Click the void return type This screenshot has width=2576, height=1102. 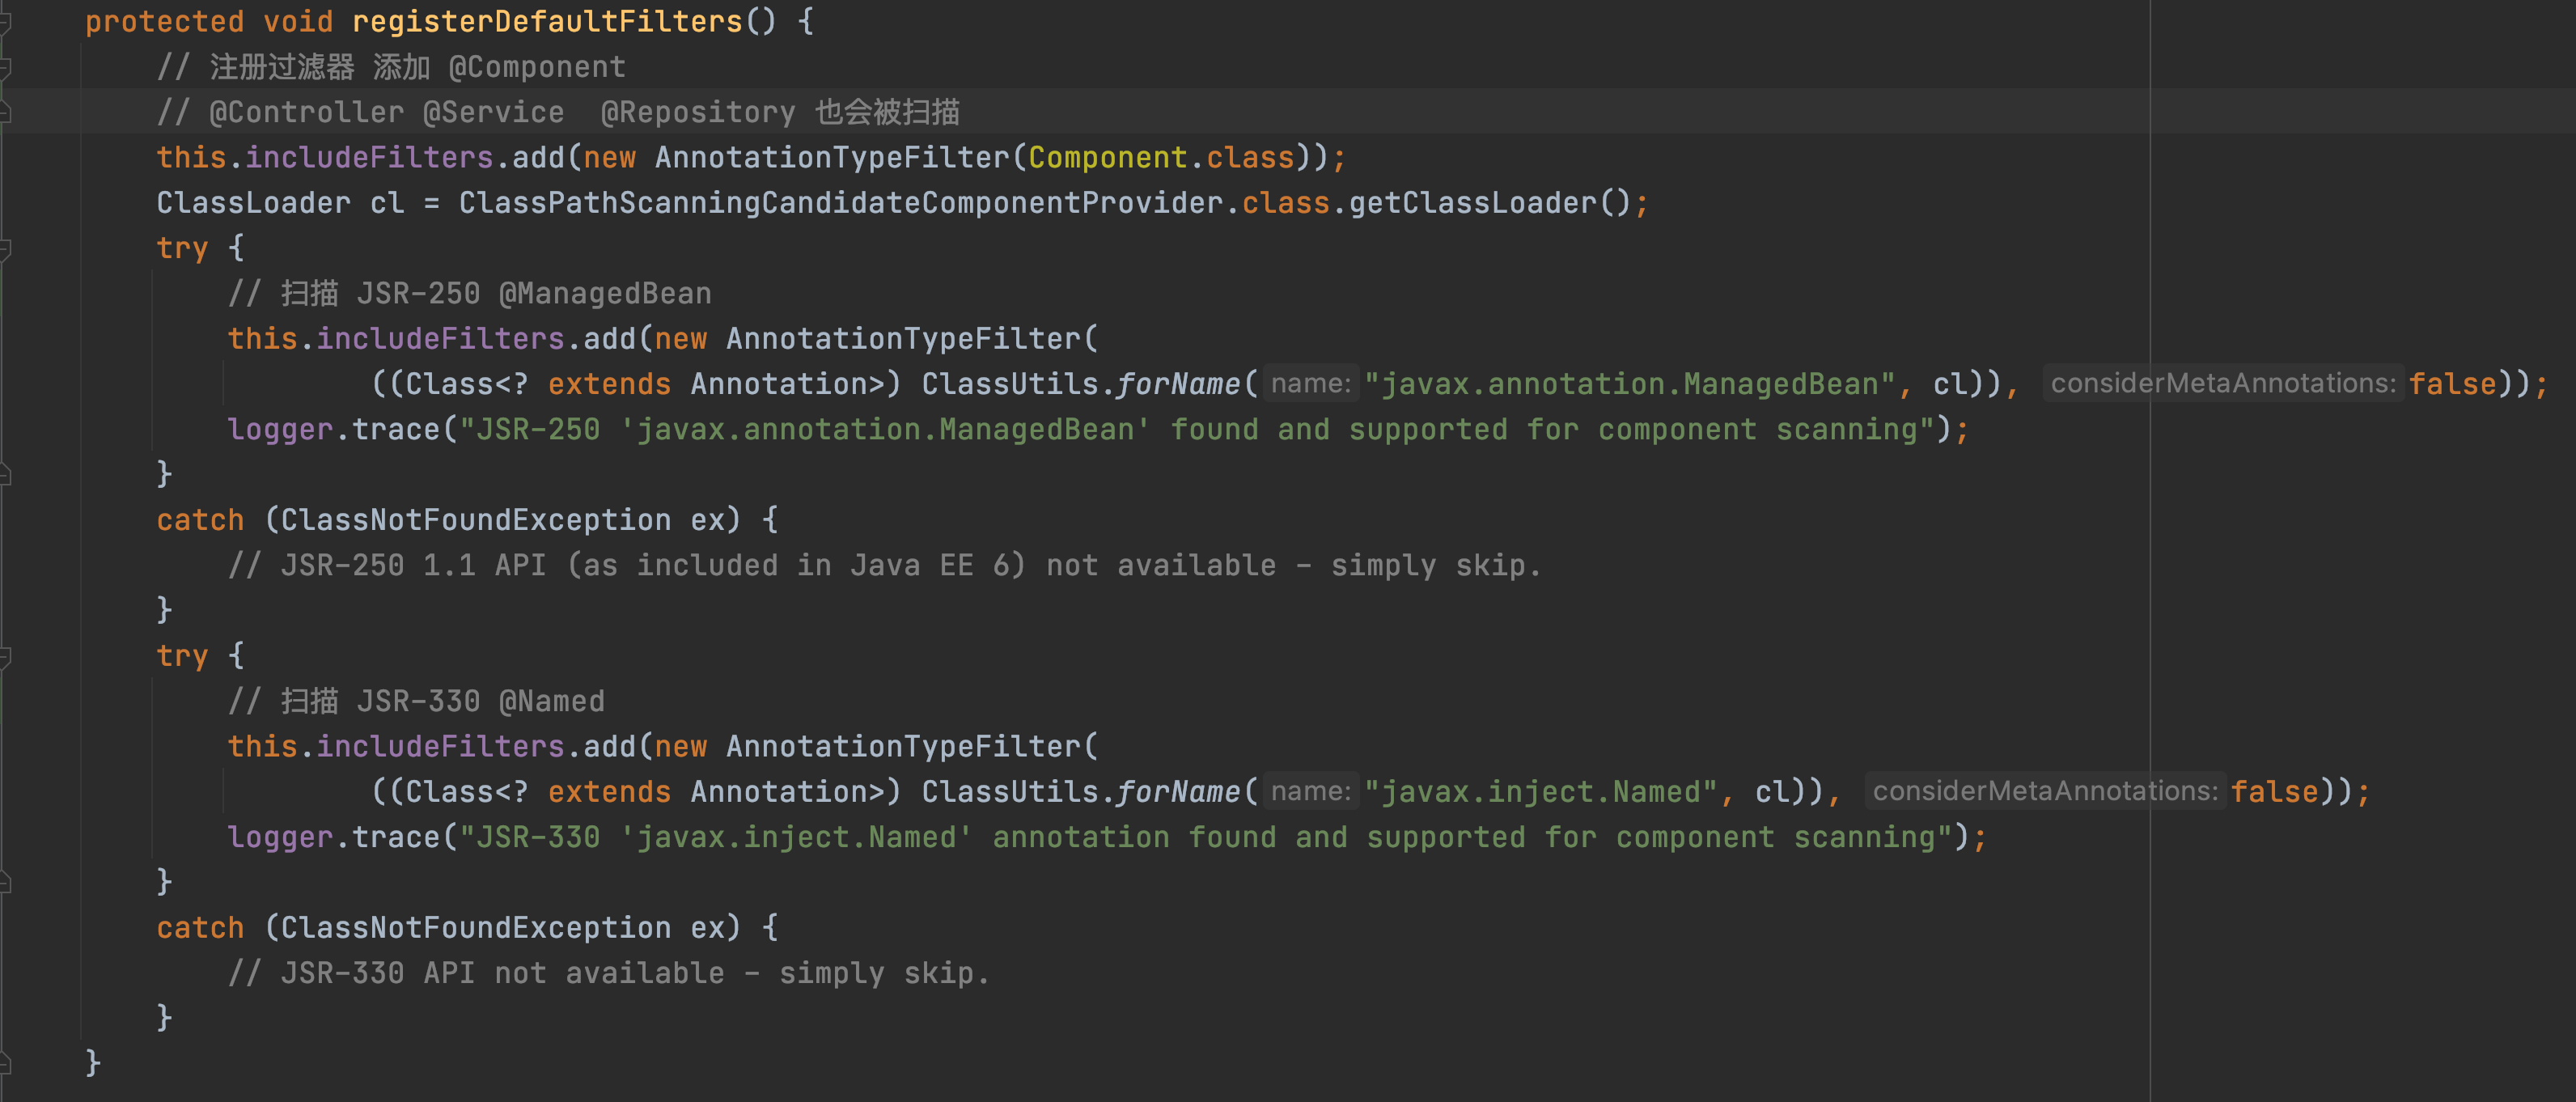click(x=298, y=22)
